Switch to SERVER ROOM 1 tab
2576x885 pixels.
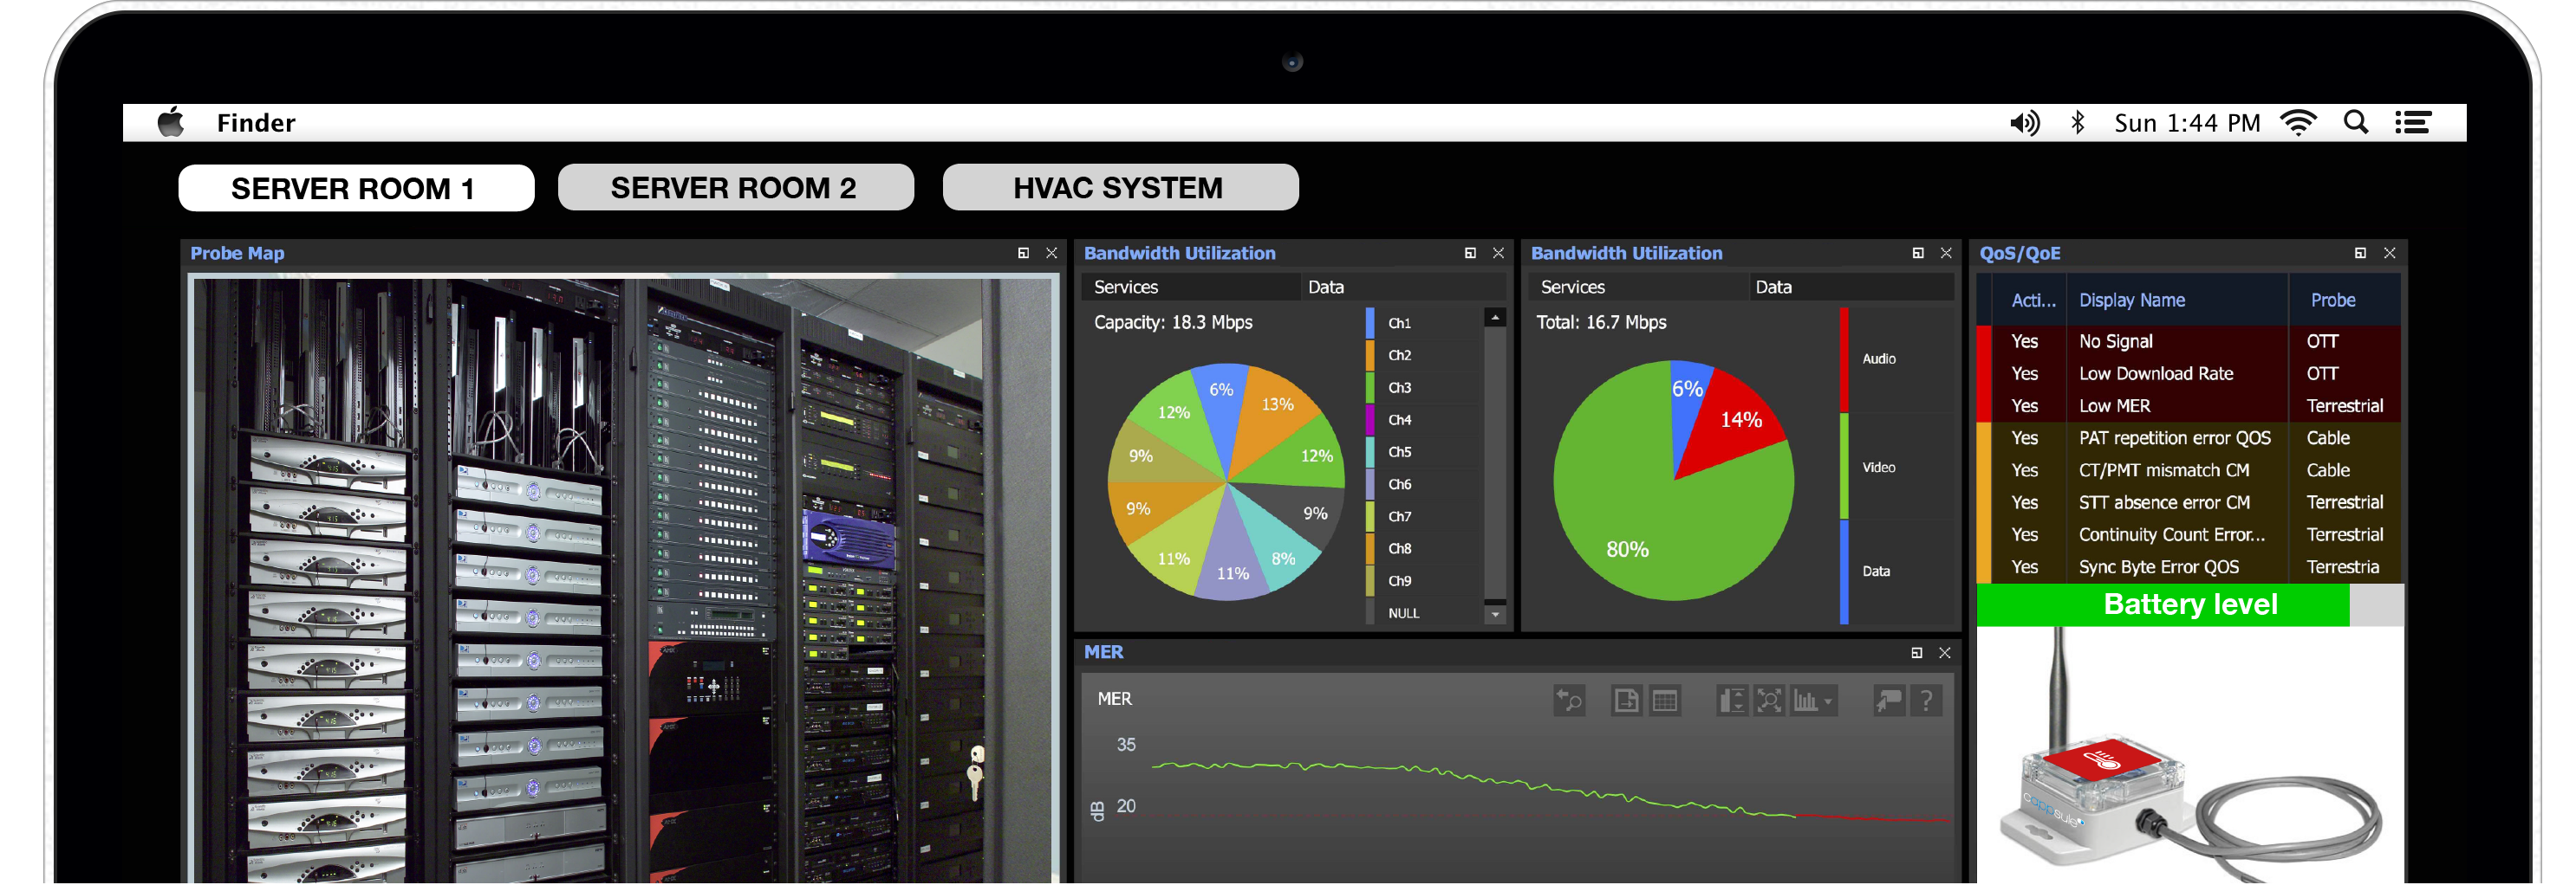(x=356, y=188)
